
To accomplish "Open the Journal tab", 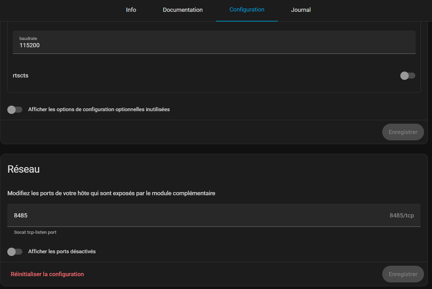I will click(x=301, y=10).
